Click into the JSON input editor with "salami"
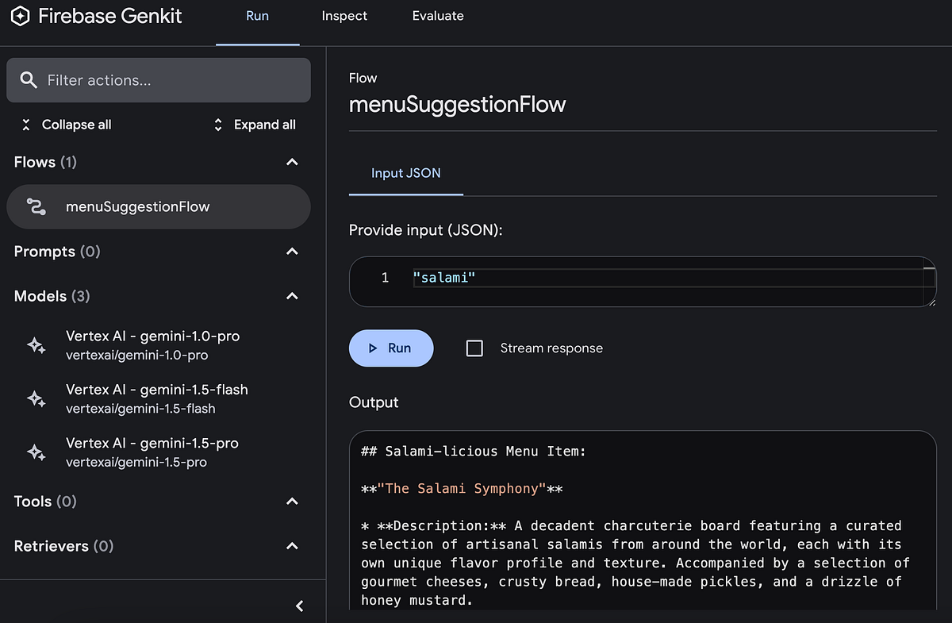The image size is (952, 623). click(643, 281)
